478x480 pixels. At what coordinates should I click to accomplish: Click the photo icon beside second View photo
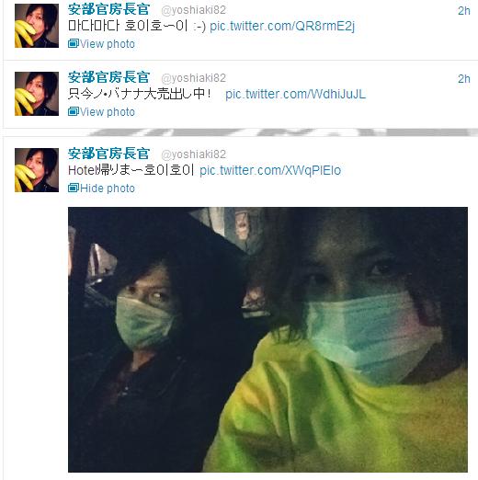pos(74,111)
